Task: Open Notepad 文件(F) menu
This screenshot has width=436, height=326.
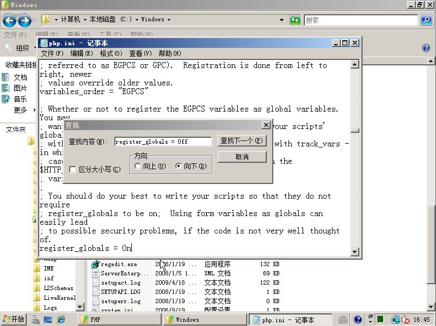Action: [x=52, y=53]
